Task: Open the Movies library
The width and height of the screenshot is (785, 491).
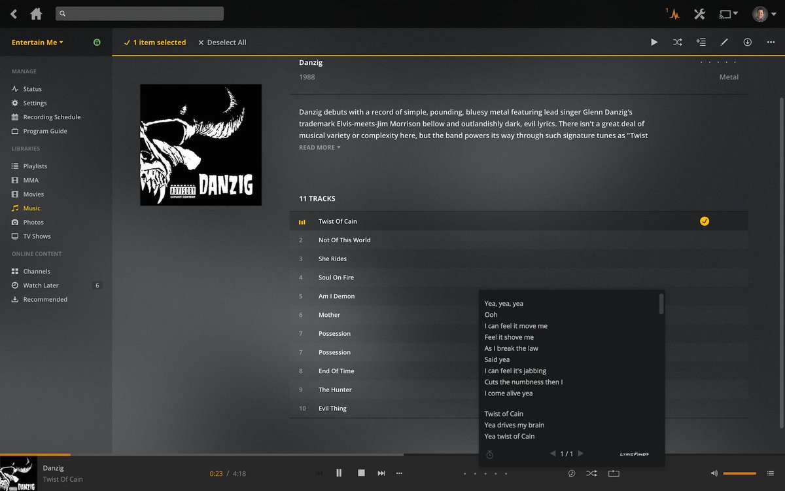Action: 33,194
